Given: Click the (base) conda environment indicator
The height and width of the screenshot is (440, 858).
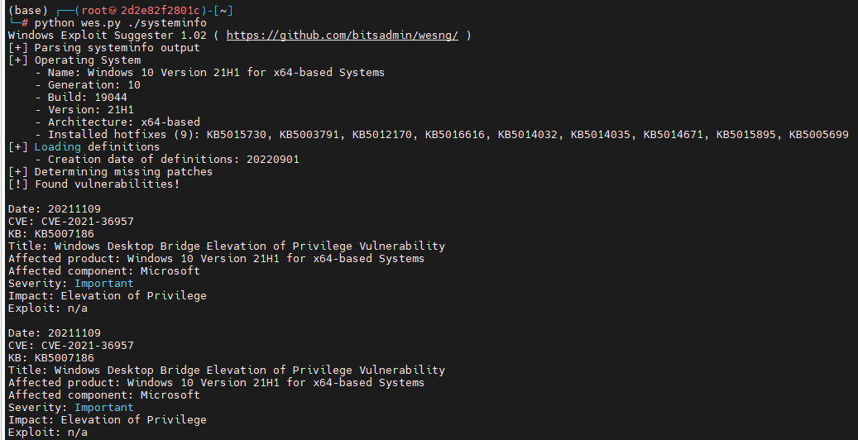Looking at the screenshot, I should 28,11.
